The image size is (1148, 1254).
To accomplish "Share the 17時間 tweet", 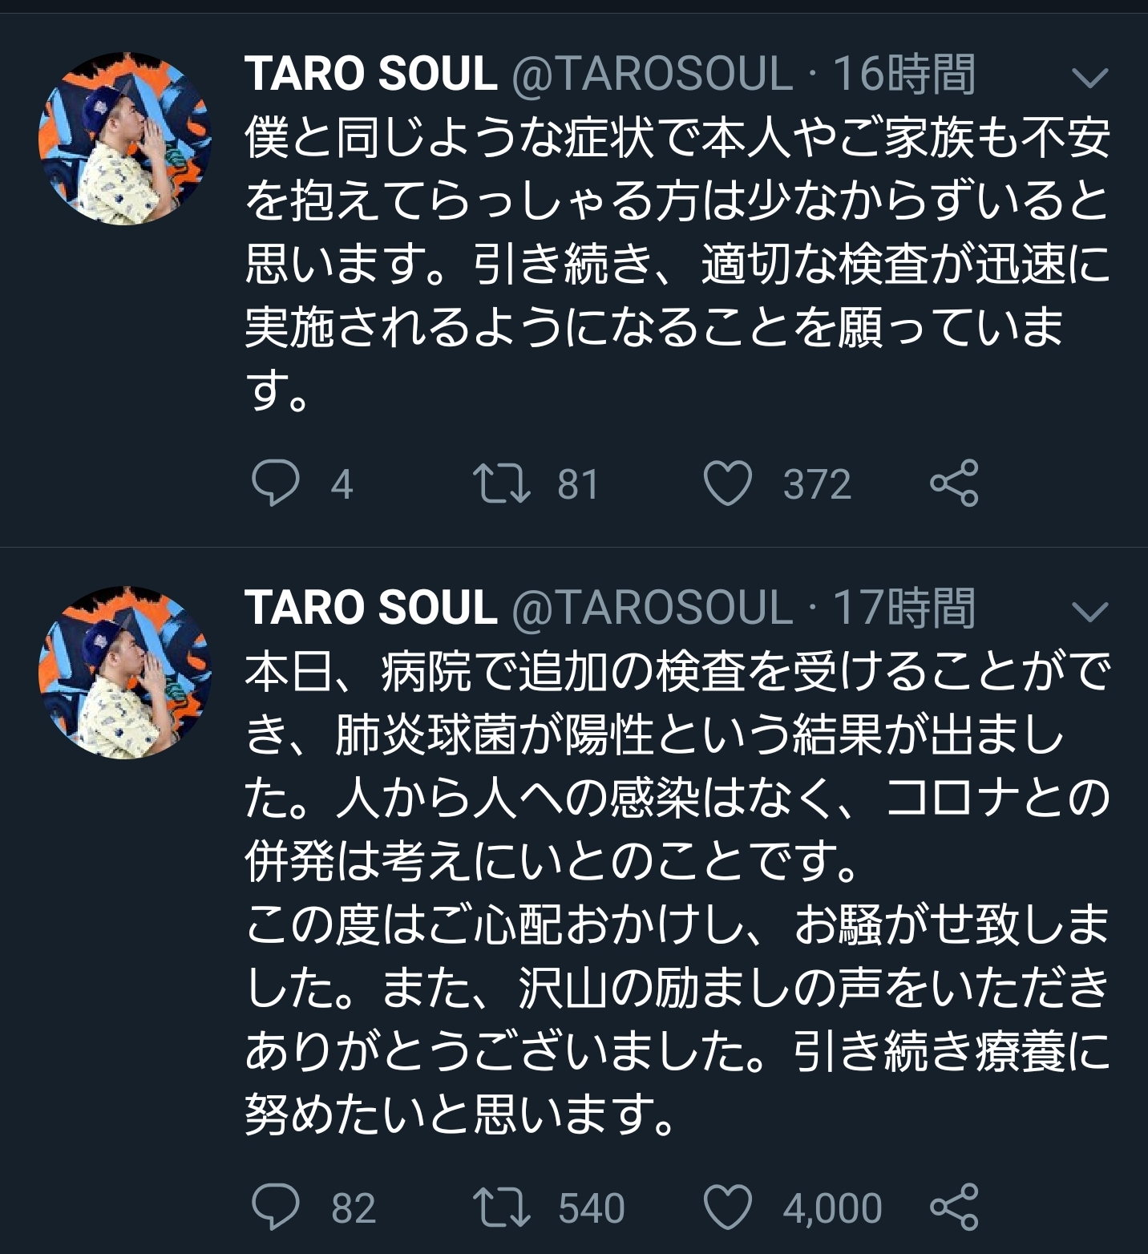I will tap(954, 1207).
